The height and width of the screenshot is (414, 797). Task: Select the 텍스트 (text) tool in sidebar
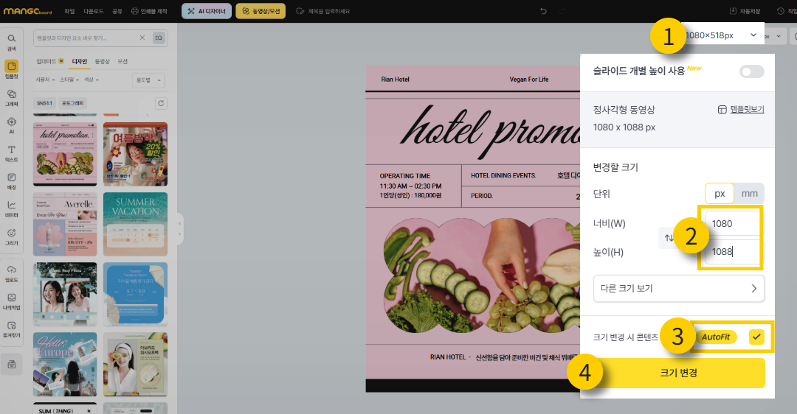pos(11,152)
